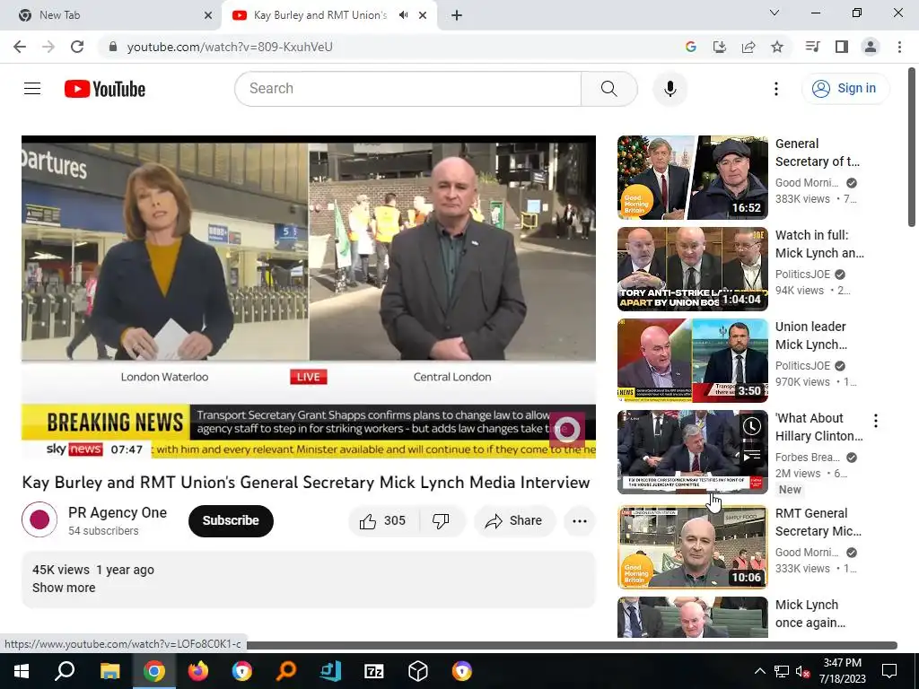Open the 10:06 RMT General Secretary thumbnail
Image resolution: width=919 pixels, height=689 pixels.
(x=692, y=547)
